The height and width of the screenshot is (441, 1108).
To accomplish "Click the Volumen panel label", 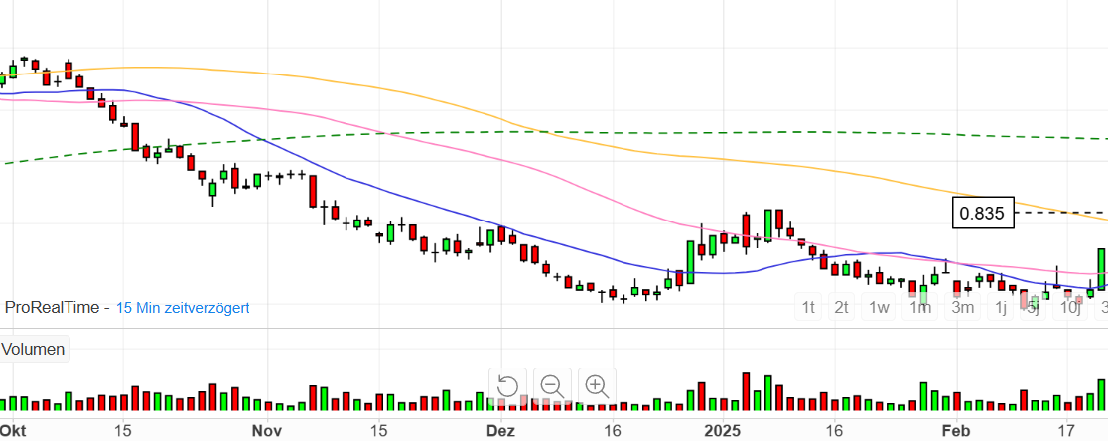I will tap(33, 349).
